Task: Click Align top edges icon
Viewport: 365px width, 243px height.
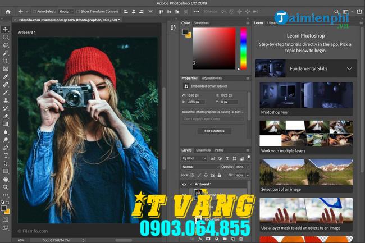Action: [161, 12]
